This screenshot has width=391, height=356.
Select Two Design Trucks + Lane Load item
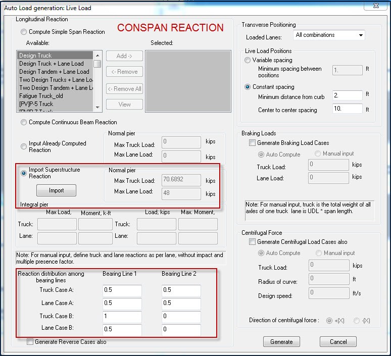[55, 80]
